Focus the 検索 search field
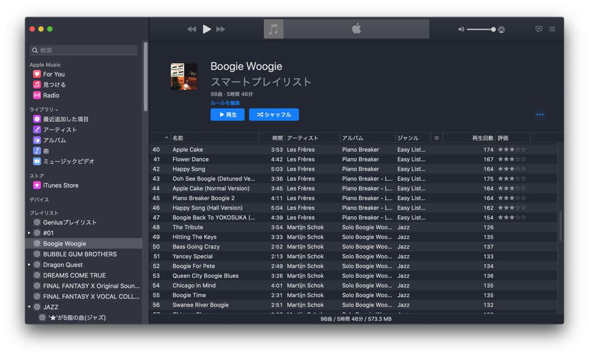The height and width of the screenshot is (357, 589). [83, 51]
